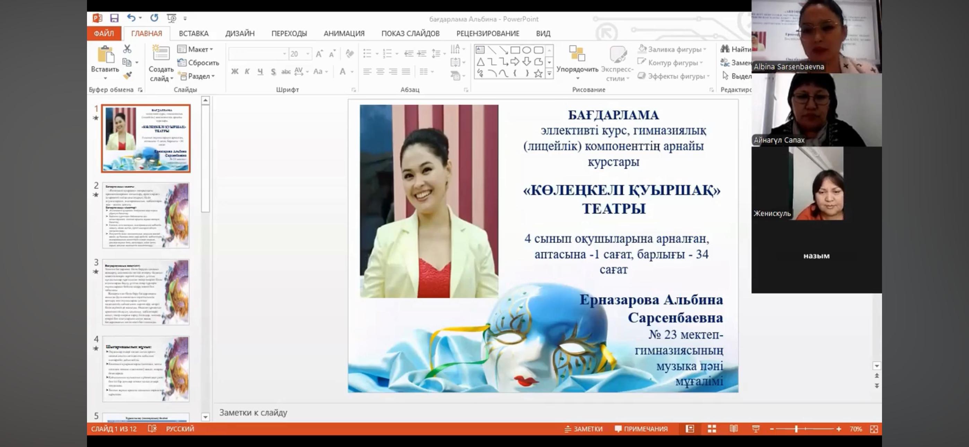Switch to slide sorter view icon
The height and width of the screenshot is (447, 969).
click(x=712, y=429)
